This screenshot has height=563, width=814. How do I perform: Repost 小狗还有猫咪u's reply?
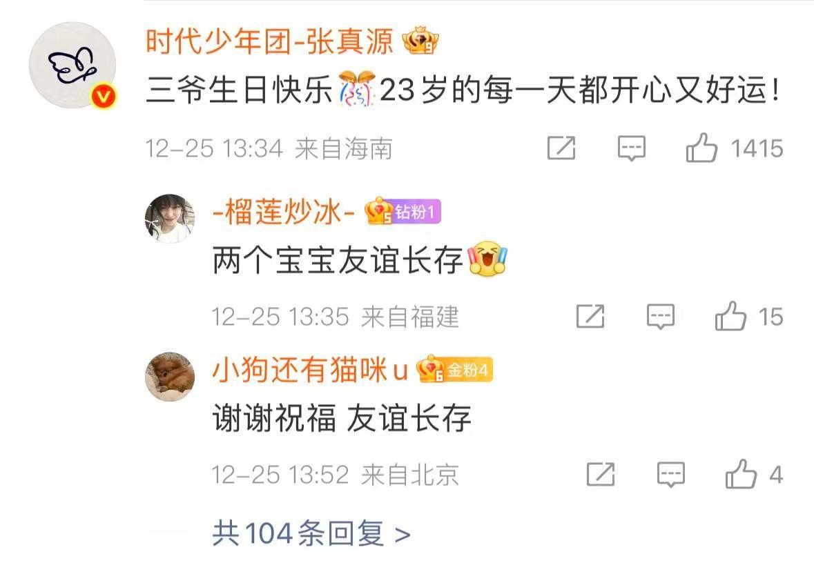tap(601, 474)
